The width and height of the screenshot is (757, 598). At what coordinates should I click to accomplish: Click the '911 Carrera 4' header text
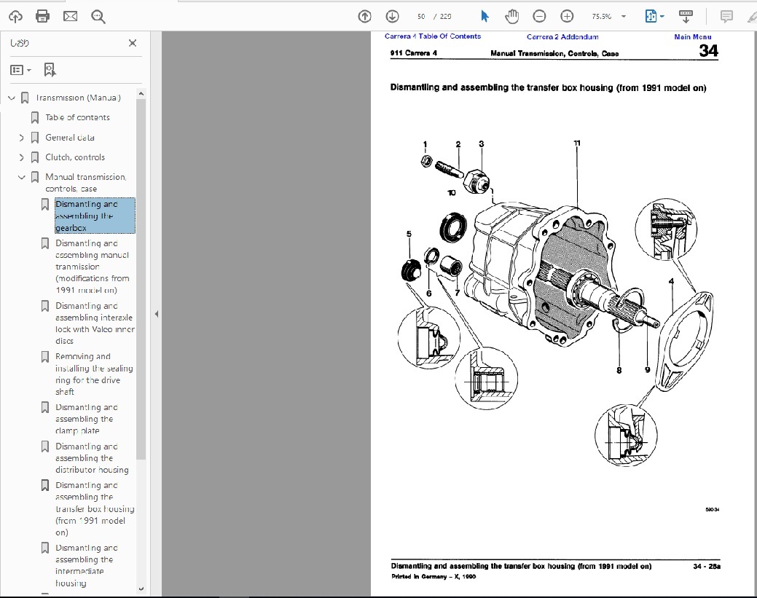point(414,53)
